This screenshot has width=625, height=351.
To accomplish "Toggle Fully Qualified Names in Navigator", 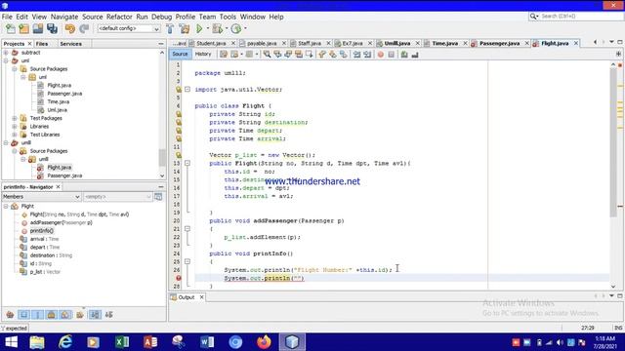I will (x=80, y=315).
